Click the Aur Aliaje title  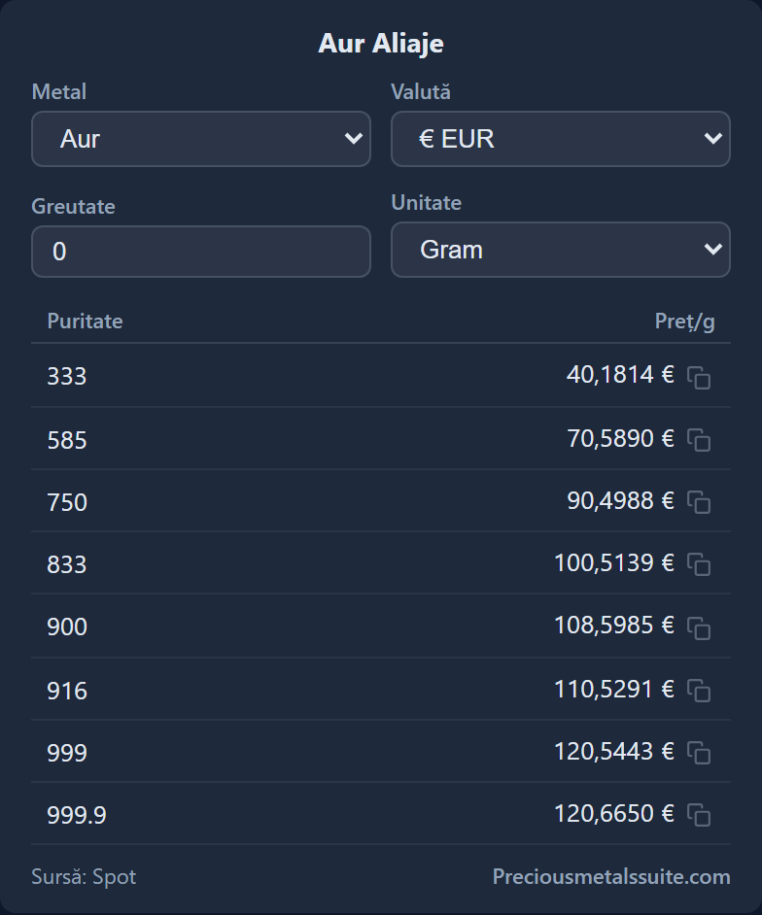point(381,44)
